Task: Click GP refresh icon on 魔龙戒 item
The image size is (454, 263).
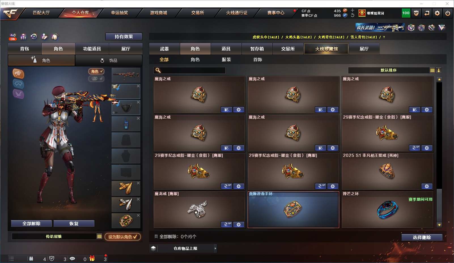Action: click(226, 224)
